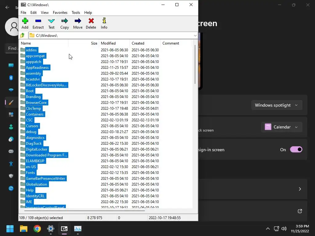Click the vertical scrollbar in 7-Zip
Screen dimensions: 315x236
pyautogui.click(x=195, y=64)
